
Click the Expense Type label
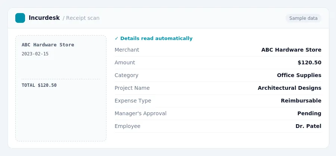[133, 101]
